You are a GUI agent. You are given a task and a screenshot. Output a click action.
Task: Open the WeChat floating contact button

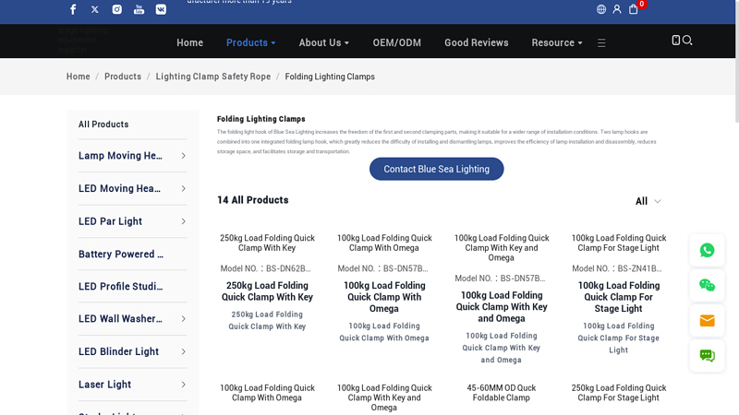tap(707, 285)
